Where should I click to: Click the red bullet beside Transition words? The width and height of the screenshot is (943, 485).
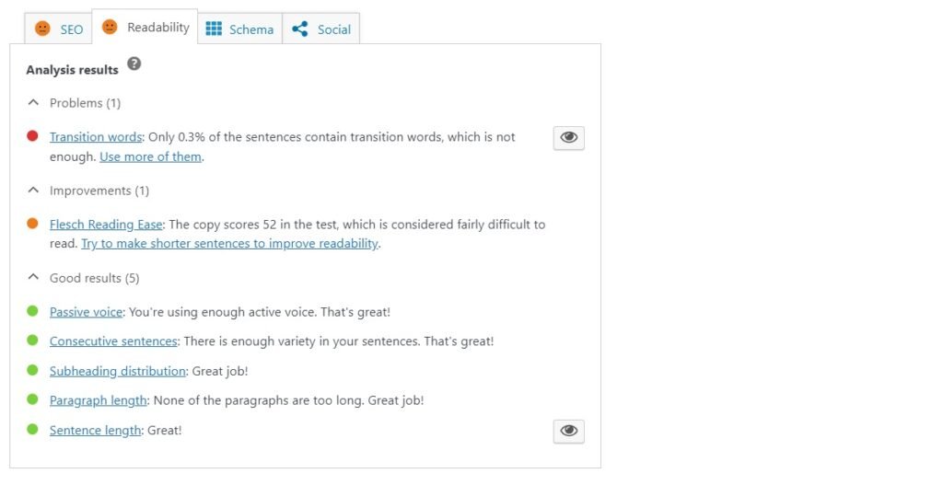click(32, 136)
